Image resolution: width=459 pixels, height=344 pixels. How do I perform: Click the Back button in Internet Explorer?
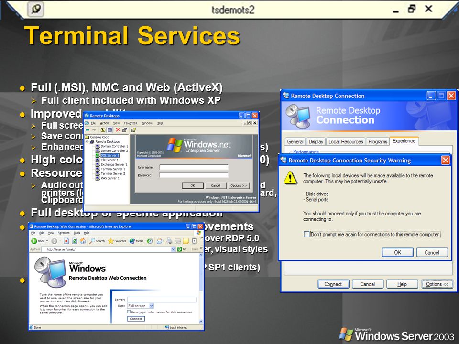(37, 241)
